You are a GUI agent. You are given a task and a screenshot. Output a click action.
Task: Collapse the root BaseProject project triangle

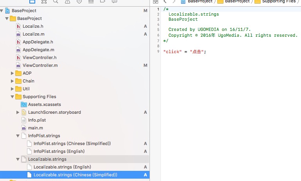click(2, 11)
